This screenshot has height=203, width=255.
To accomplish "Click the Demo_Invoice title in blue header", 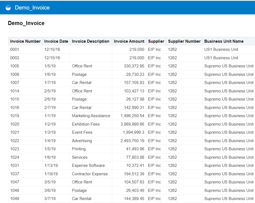I will pos(32,8).
